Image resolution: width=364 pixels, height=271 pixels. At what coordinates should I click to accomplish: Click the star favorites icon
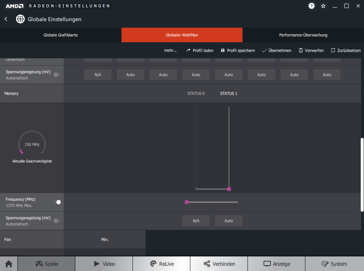[323, 6]
